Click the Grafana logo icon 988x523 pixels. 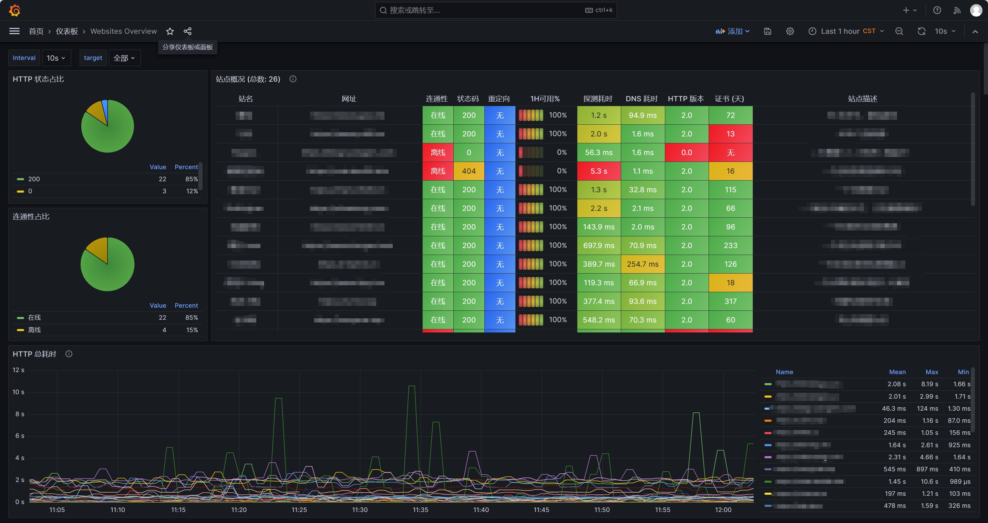14,10
